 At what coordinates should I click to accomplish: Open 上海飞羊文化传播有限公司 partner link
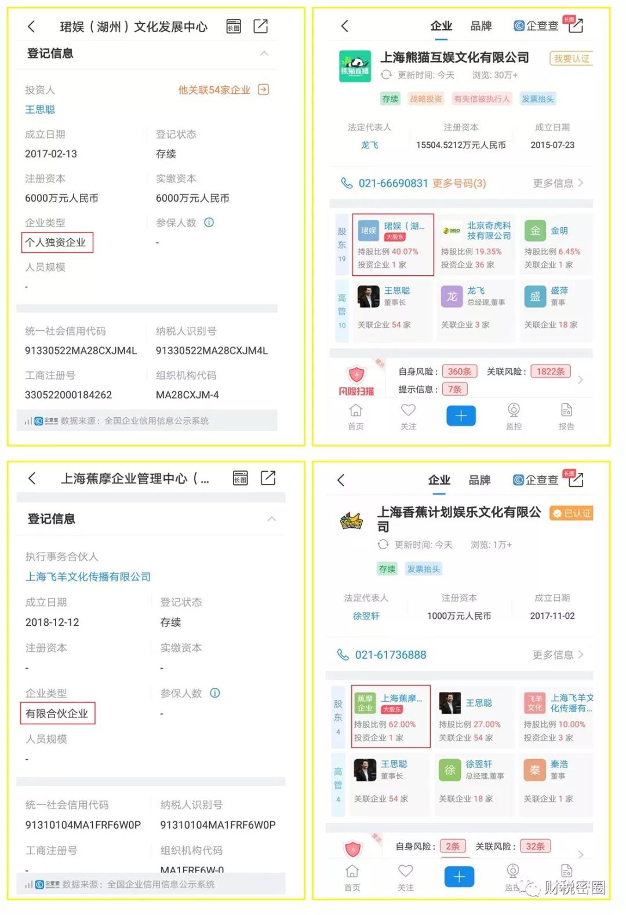click(88, 577)
